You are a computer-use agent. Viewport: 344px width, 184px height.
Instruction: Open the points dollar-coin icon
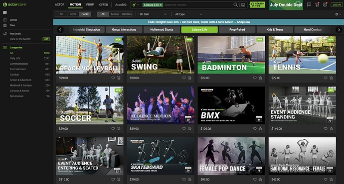tap(325, 4)
